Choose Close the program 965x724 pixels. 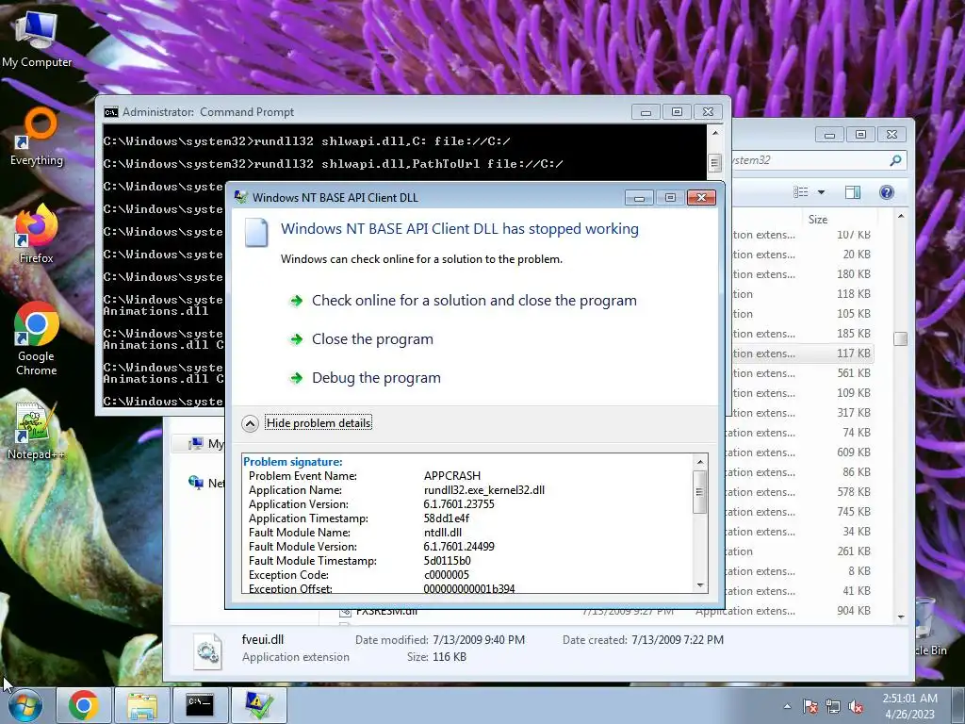coord(372,339)
